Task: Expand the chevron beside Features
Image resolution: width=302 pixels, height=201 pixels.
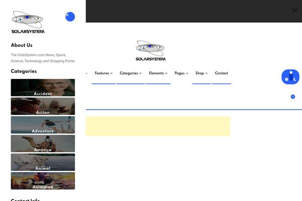Action: 112,73
